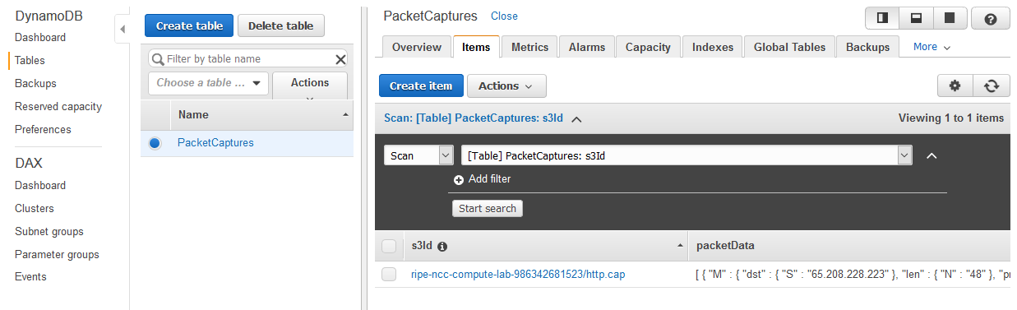Switch to split side panel layout

point(882,18)
